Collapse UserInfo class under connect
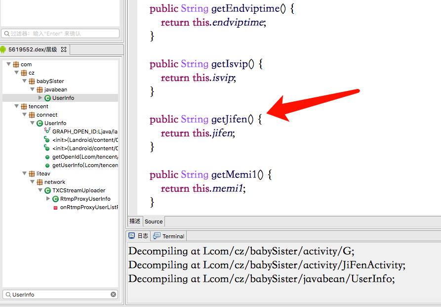This screenshot has height=307, width=441. point(32,123)
